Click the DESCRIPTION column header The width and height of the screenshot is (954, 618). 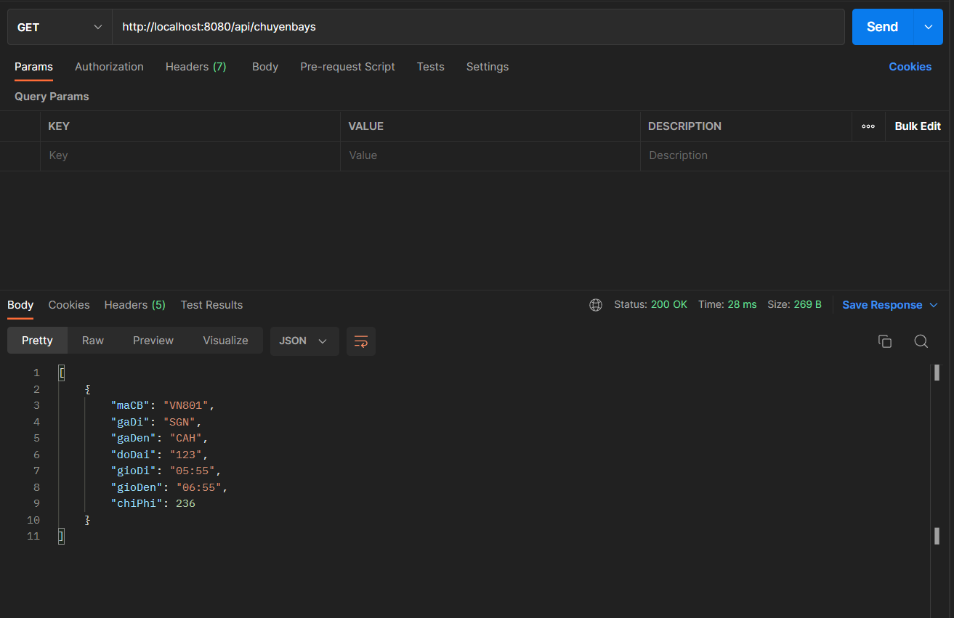[684, 126]
